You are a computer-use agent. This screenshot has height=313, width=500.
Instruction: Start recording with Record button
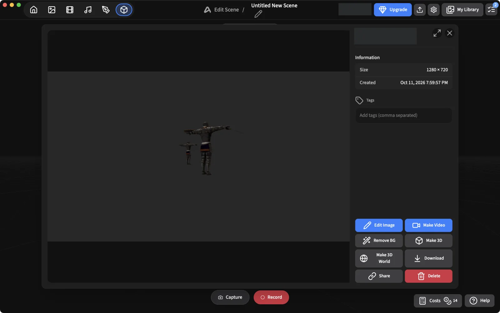point(271,297)
